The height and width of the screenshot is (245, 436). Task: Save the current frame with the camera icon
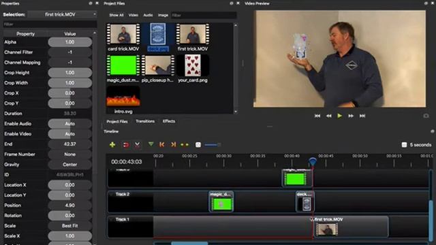point(426,116)
